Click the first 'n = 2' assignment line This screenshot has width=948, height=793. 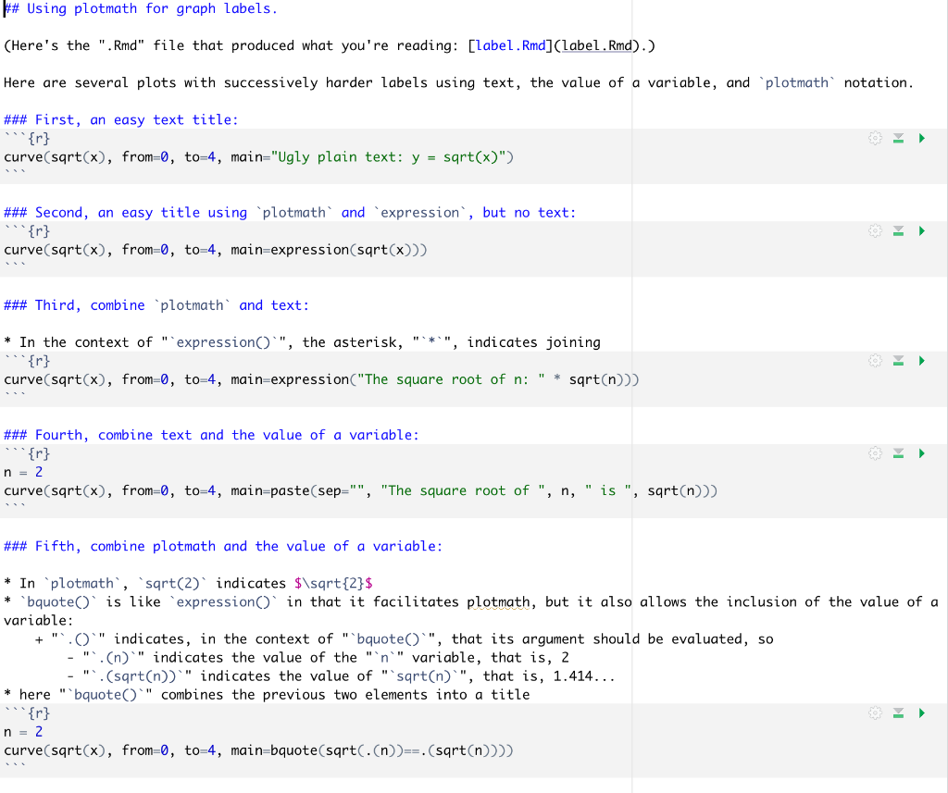pos(23,472)
